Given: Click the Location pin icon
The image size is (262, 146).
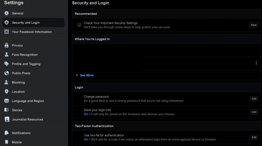Looking at the screenshot, I should tap(6, 91).
